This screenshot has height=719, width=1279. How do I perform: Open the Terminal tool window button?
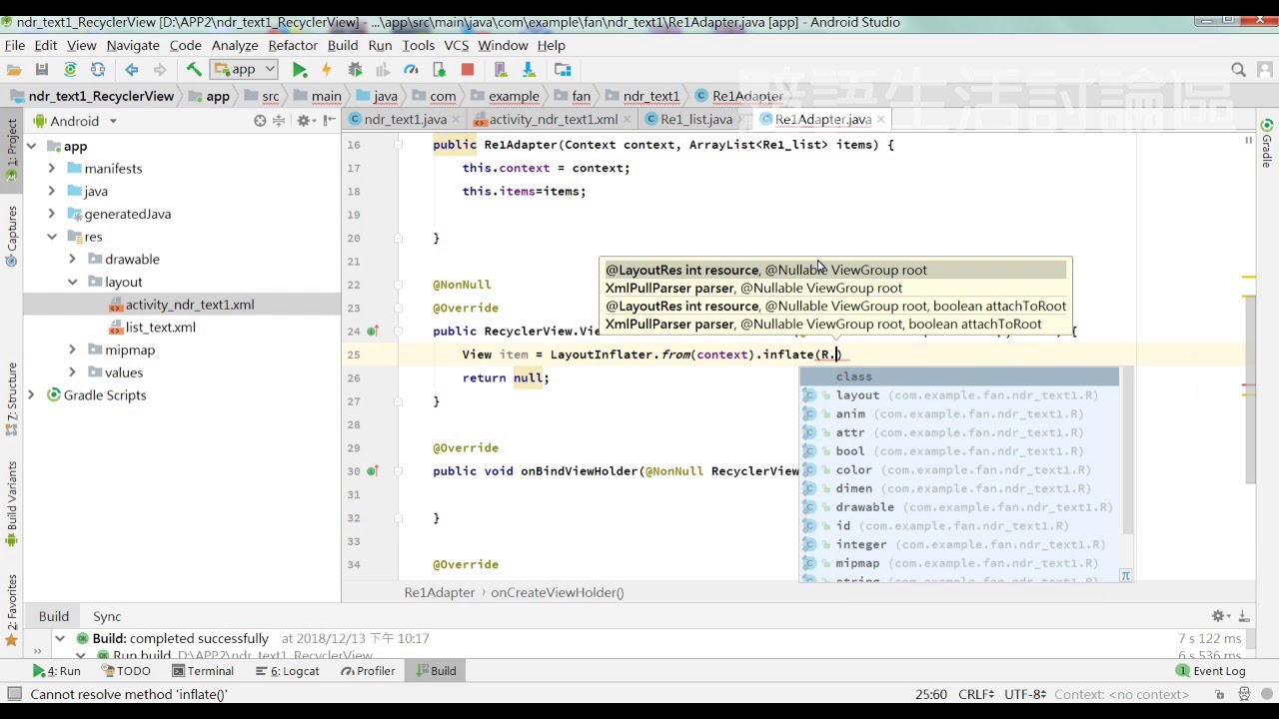pyautogui.click(x=203, y=671)
